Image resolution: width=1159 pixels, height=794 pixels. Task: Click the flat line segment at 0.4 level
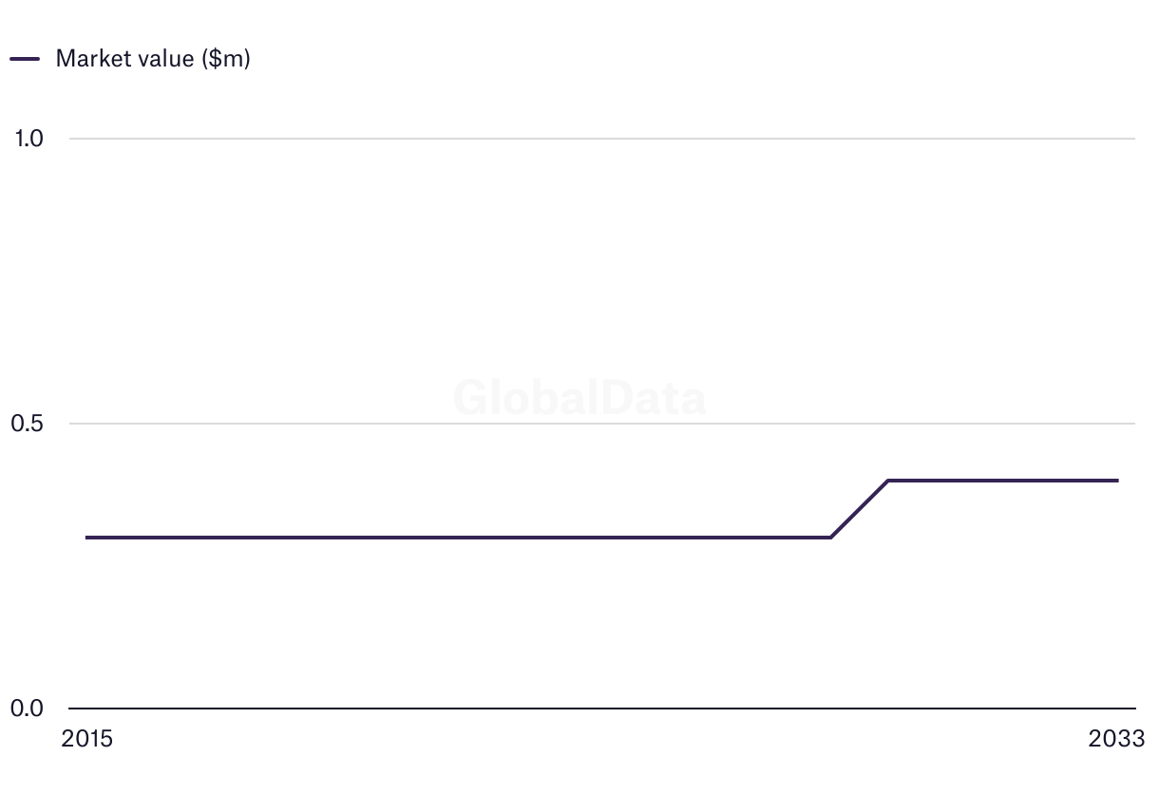tap(1002, 481)
